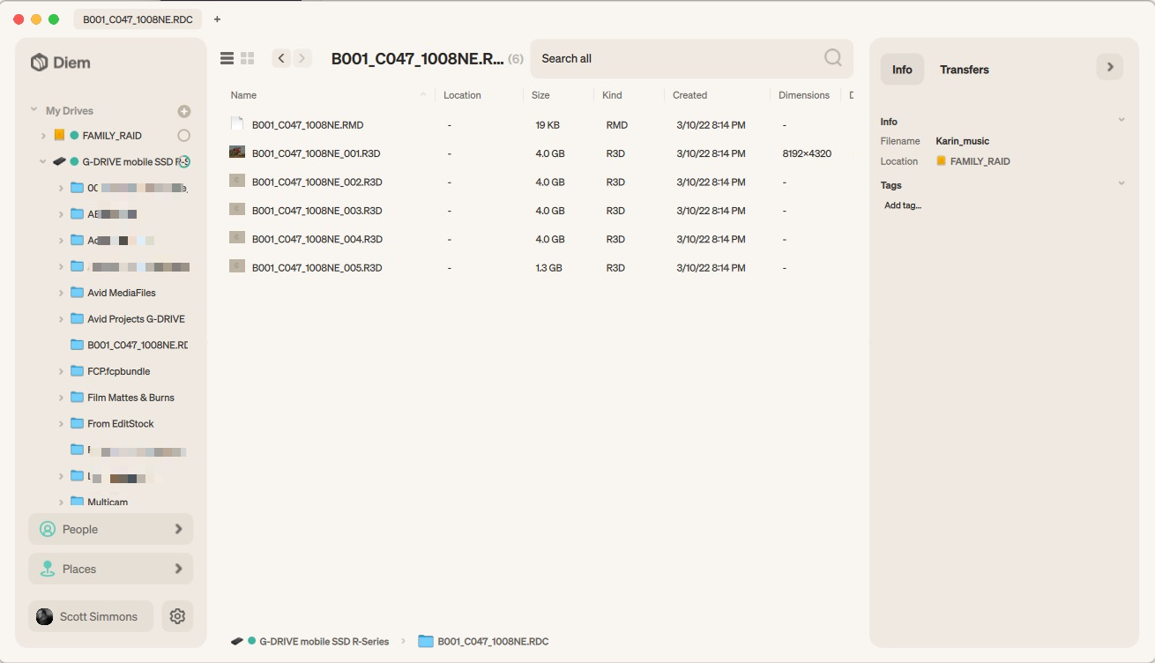Sort by Created column header
The width and height of the screenshot is (1155, 663).
point(689,95)
